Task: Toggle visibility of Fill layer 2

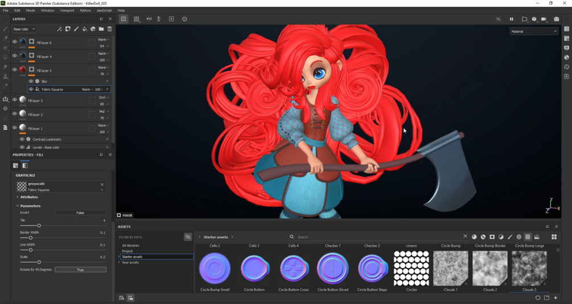Action: click(15, 114)
